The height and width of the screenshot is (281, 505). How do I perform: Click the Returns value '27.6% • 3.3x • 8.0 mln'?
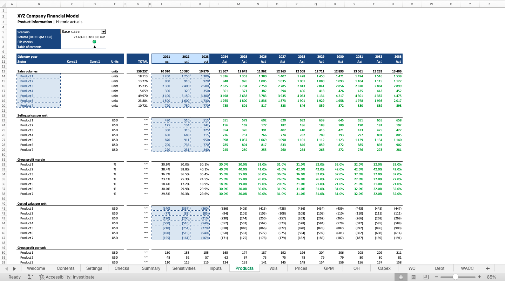click(x=89, y=37)
